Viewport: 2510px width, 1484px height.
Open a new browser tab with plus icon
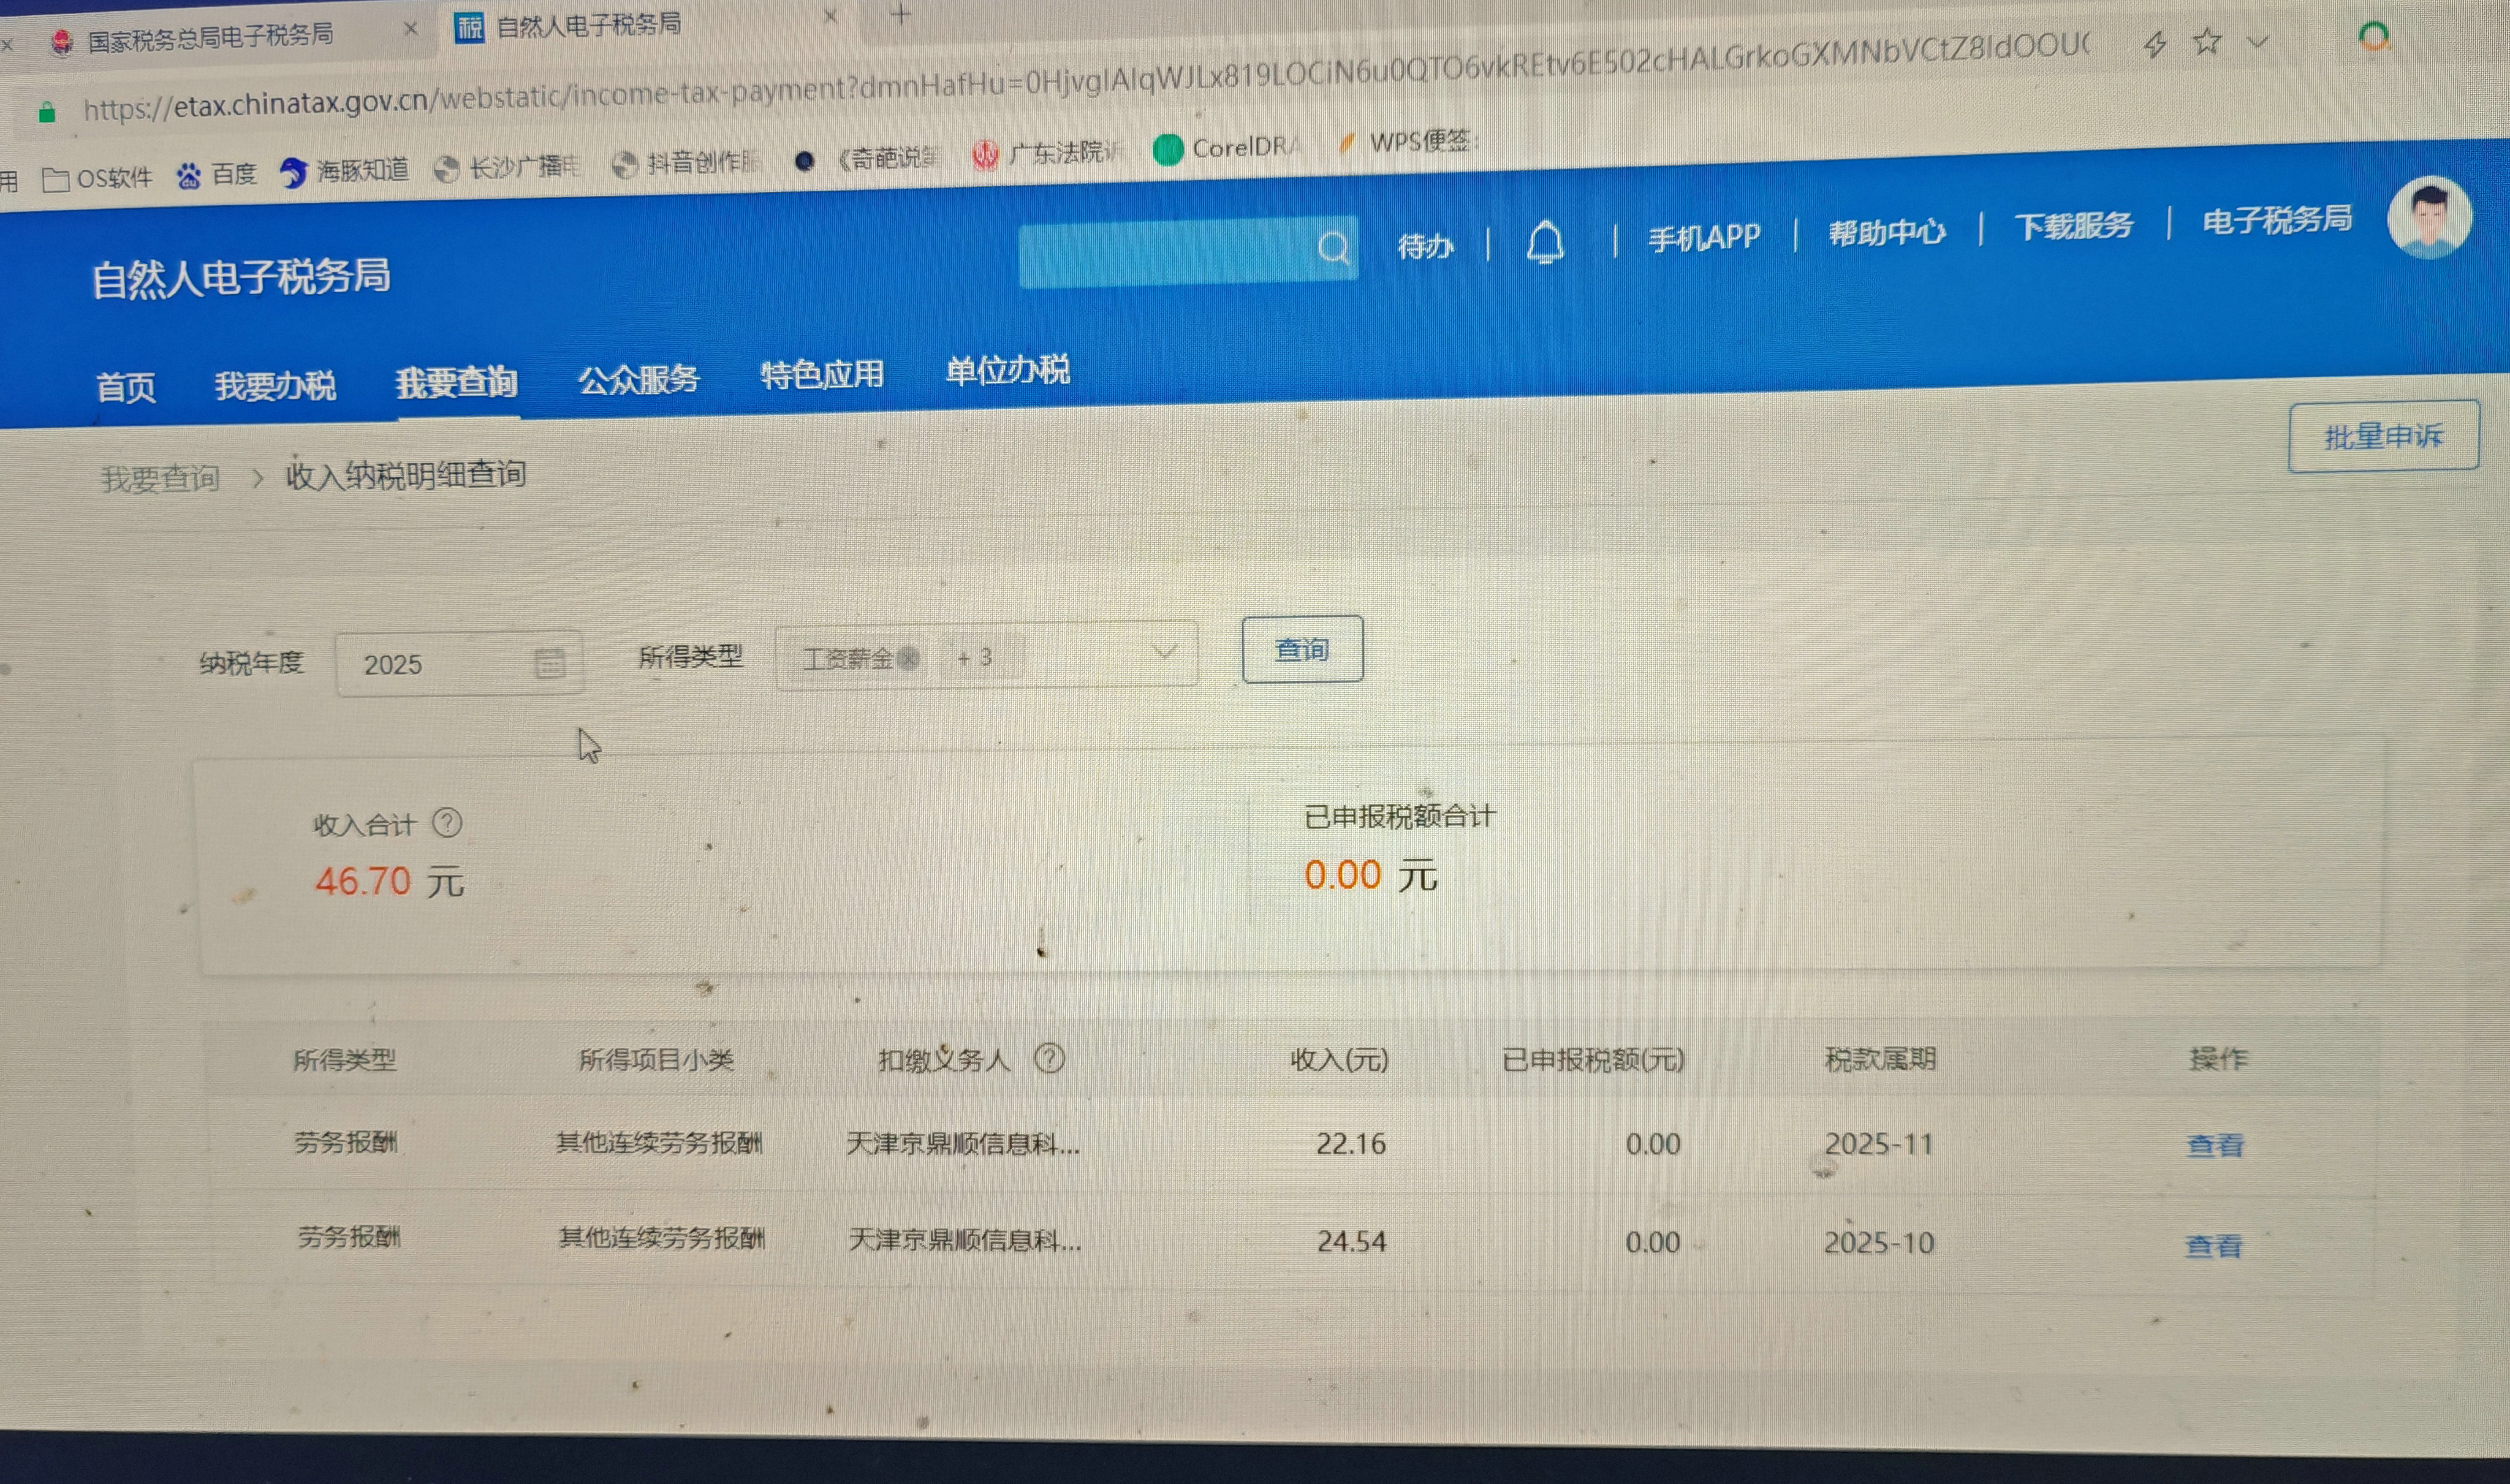[900, 14]
